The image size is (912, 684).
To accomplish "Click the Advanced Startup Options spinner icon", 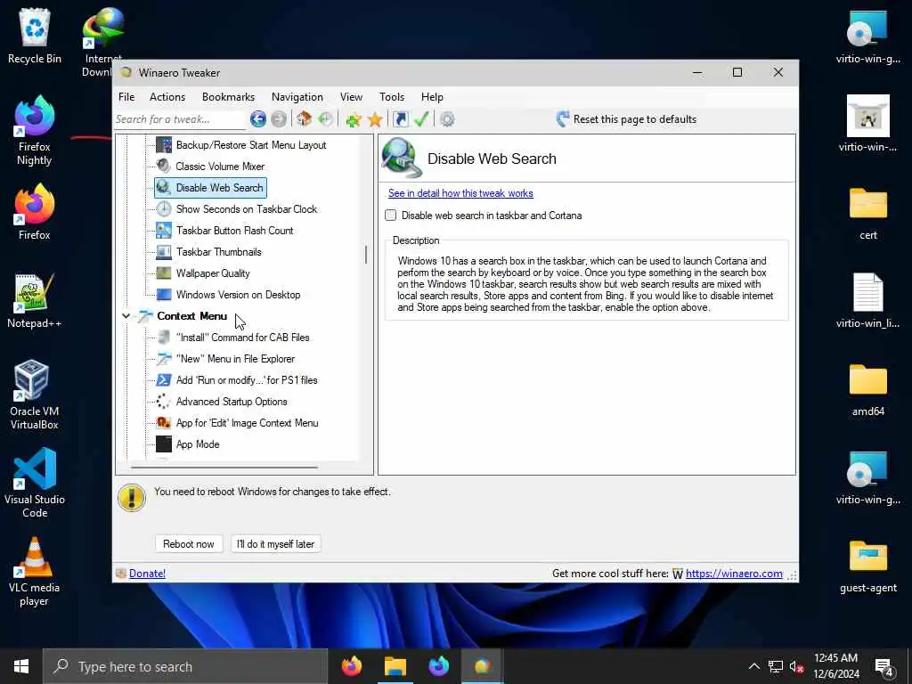I will [x=164, y=402].
